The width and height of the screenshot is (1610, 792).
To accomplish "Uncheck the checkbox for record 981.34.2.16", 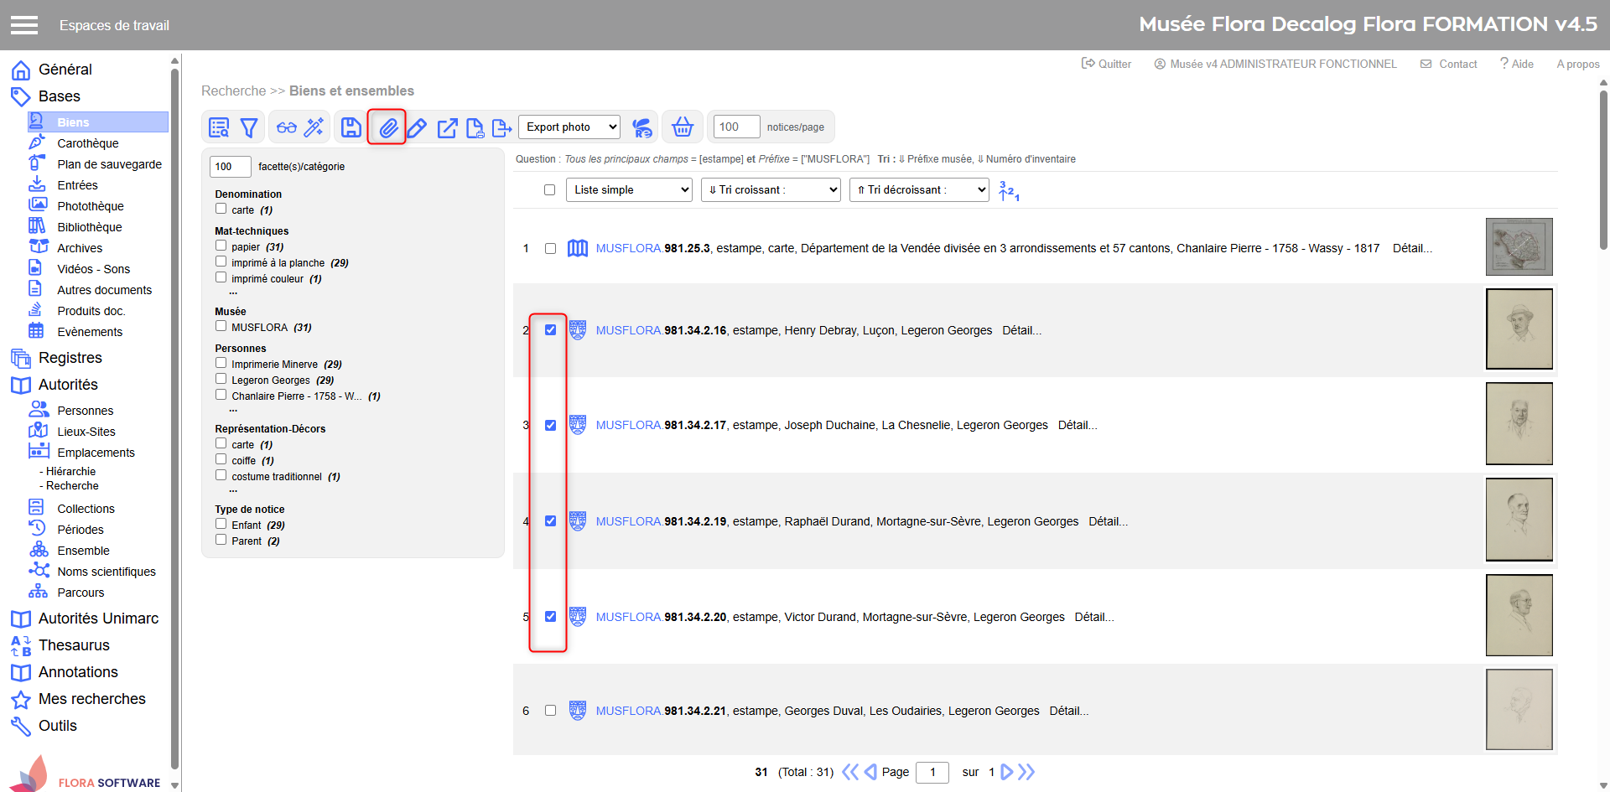I will pos(550,330).
